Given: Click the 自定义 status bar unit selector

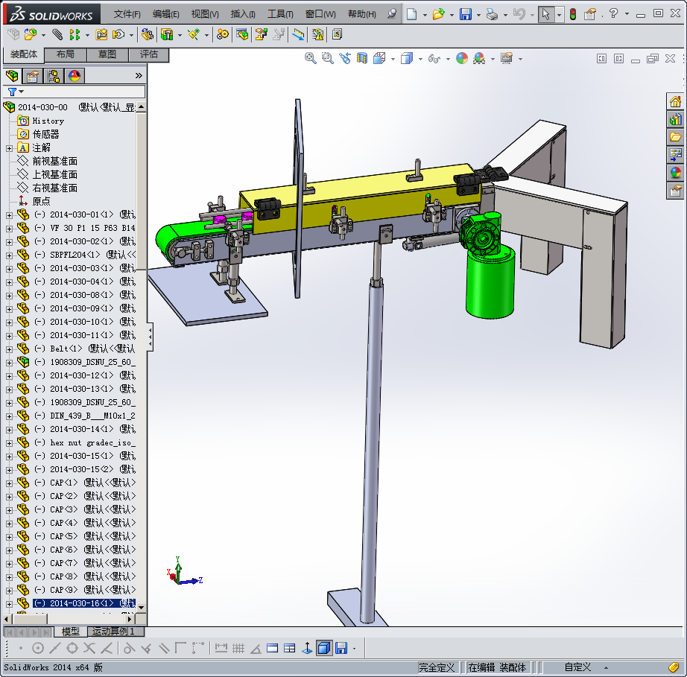Looking at the screenshot, I should click(x=577, y=667).
